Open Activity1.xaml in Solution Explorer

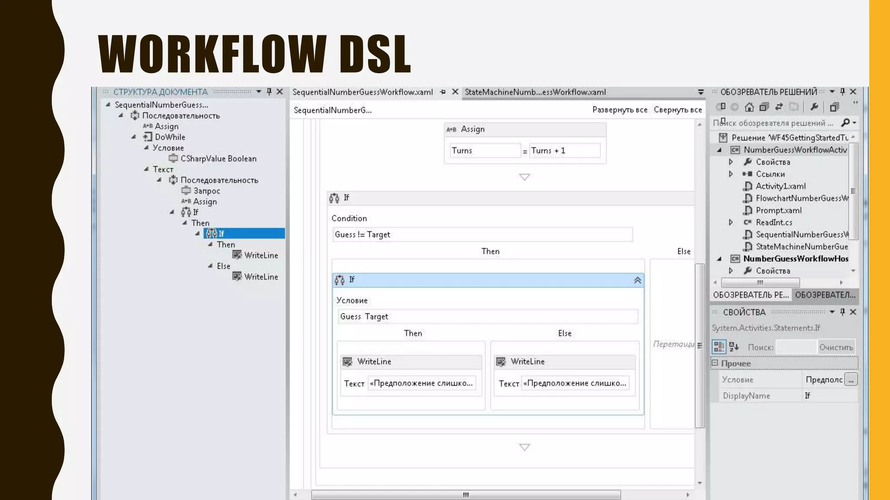point(780,186)
